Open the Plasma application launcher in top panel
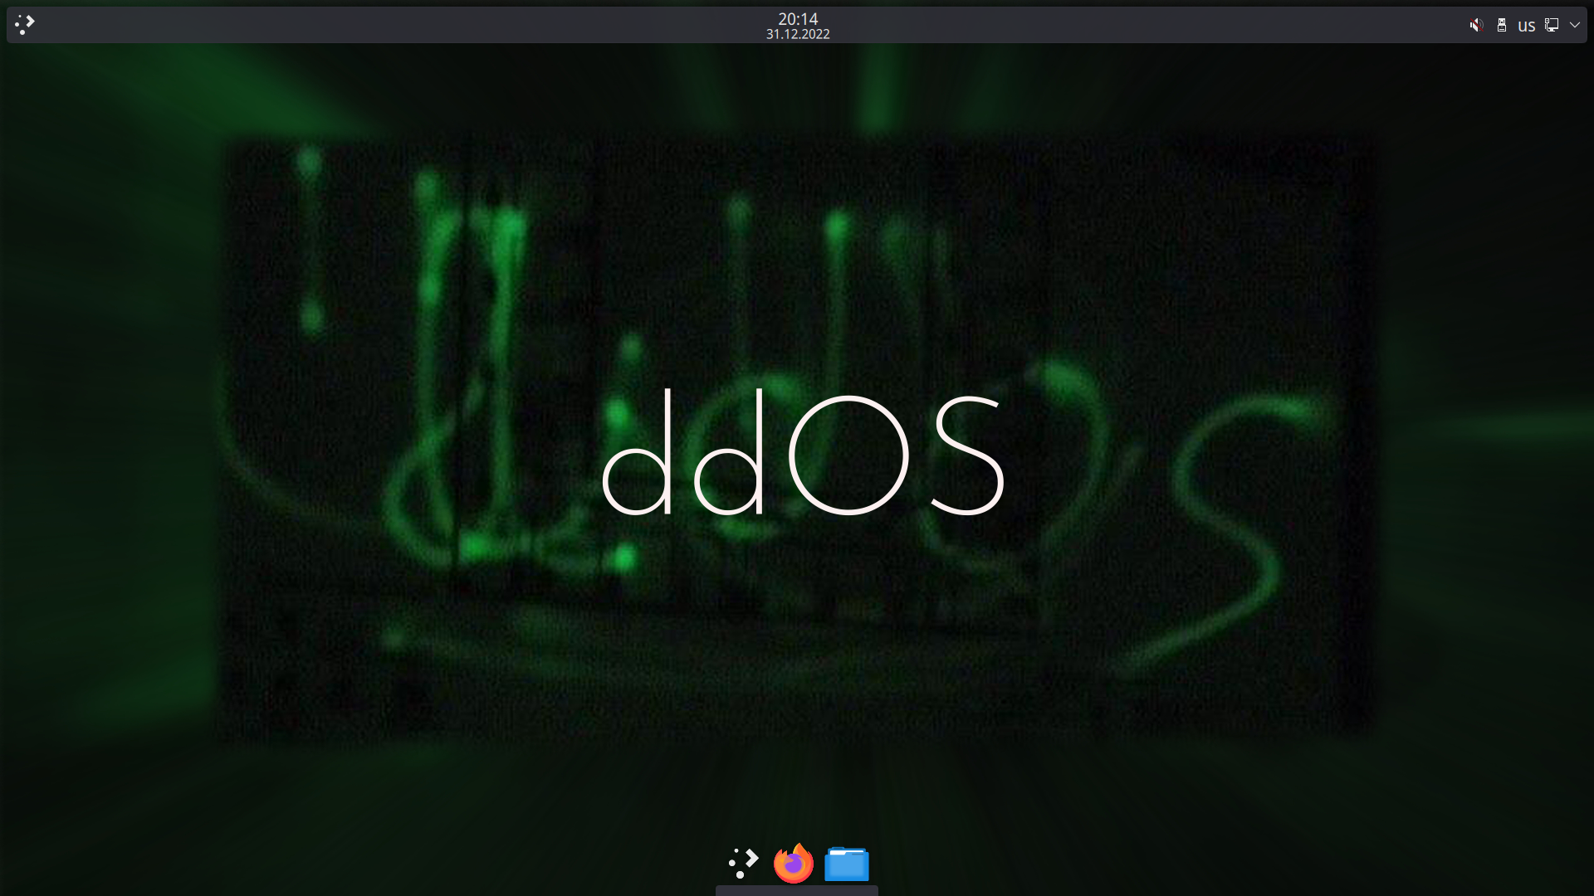 click(x=25, y=24)
